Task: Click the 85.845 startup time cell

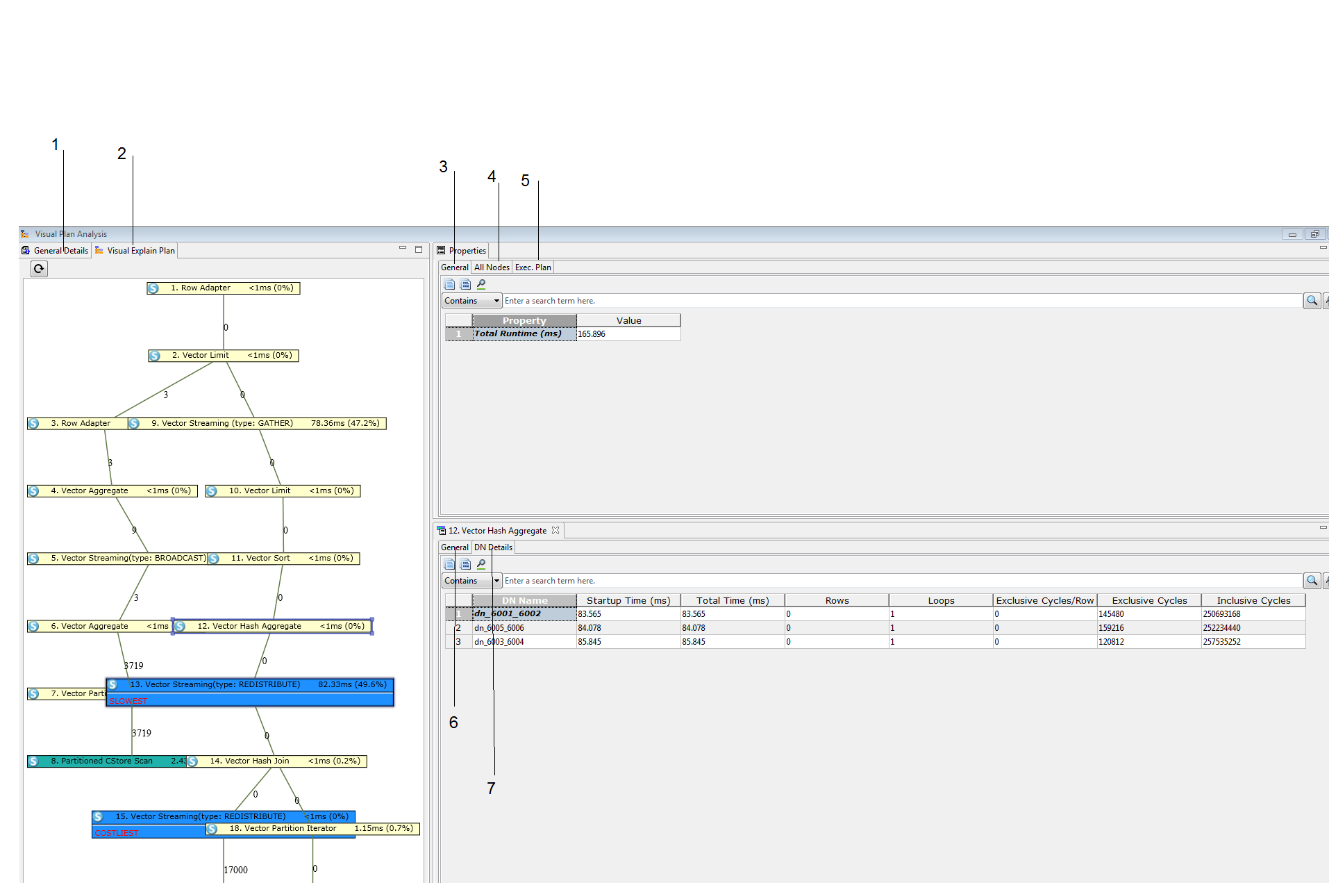Action: [628, 642]
